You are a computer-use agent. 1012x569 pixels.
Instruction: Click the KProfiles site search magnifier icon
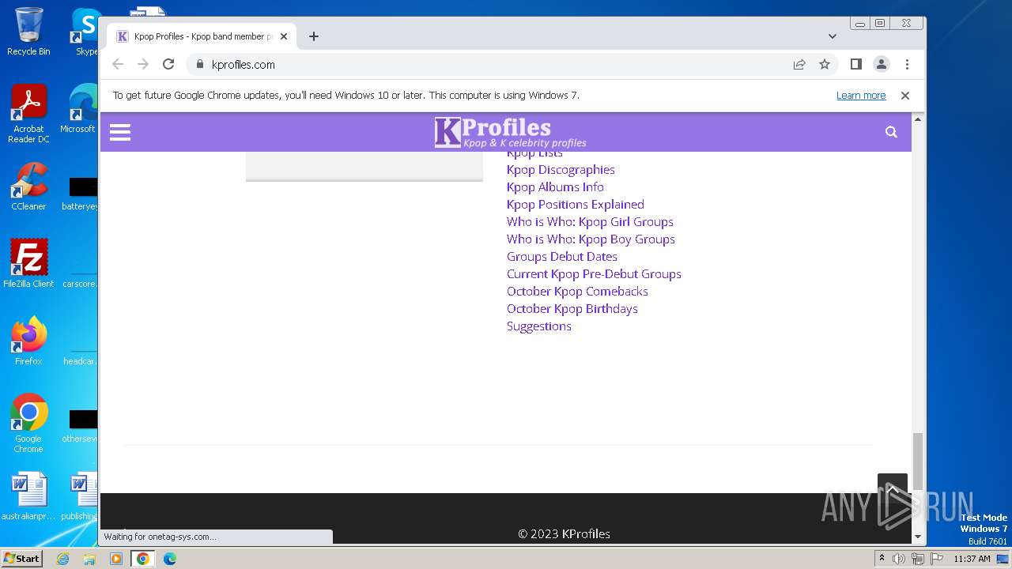[891, 132]
